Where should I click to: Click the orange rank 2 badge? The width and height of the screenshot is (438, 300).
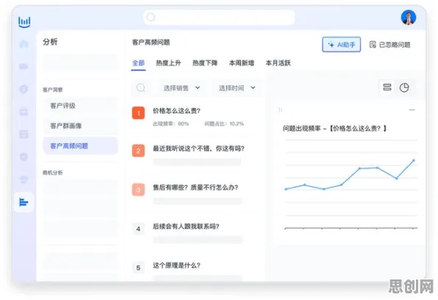(x=138, y=151)
